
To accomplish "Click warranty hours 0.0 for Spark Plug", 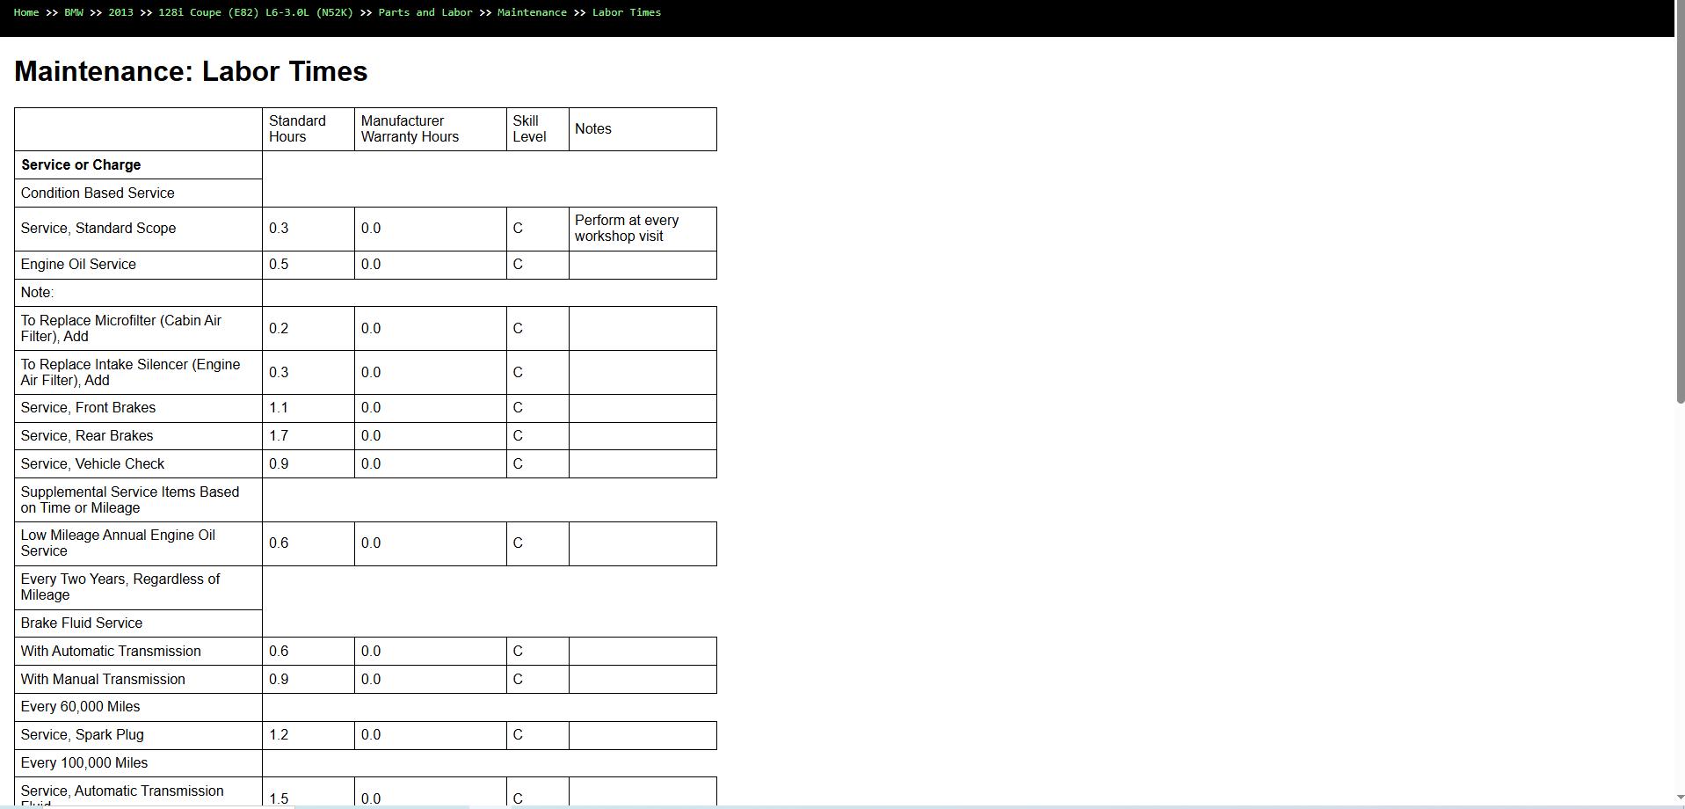I will pos(431,735).
